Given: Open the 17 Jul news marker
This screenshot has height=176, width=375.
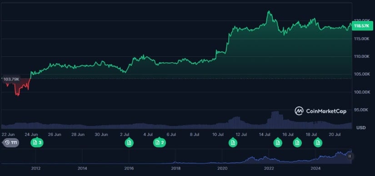Looking at the screenshot, I should (297, 143).
